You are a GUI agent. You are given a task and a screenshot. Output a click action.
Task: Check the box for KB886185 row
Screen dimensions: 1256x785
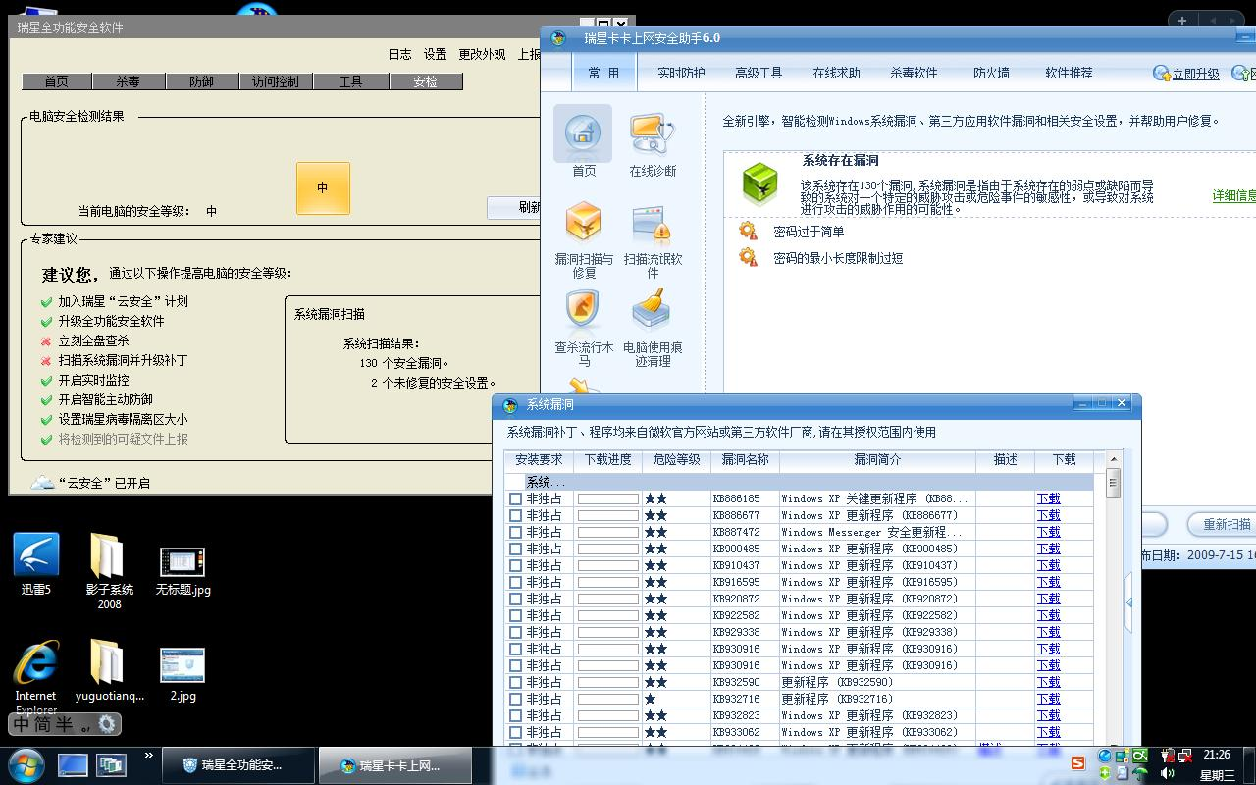[x=516, y=499]
